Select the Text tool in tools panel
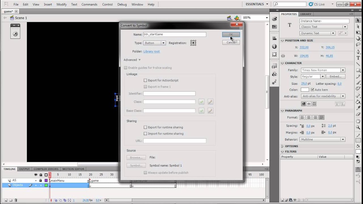This screenshot has height=204, width=363. [358, 58]
